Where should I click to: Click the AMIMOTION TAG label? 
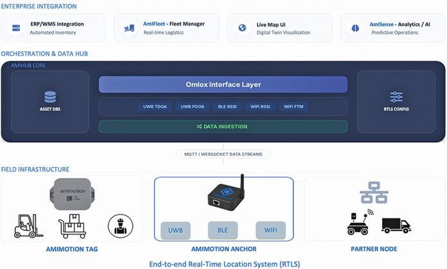pyautogui.click(x=72, y=249)
